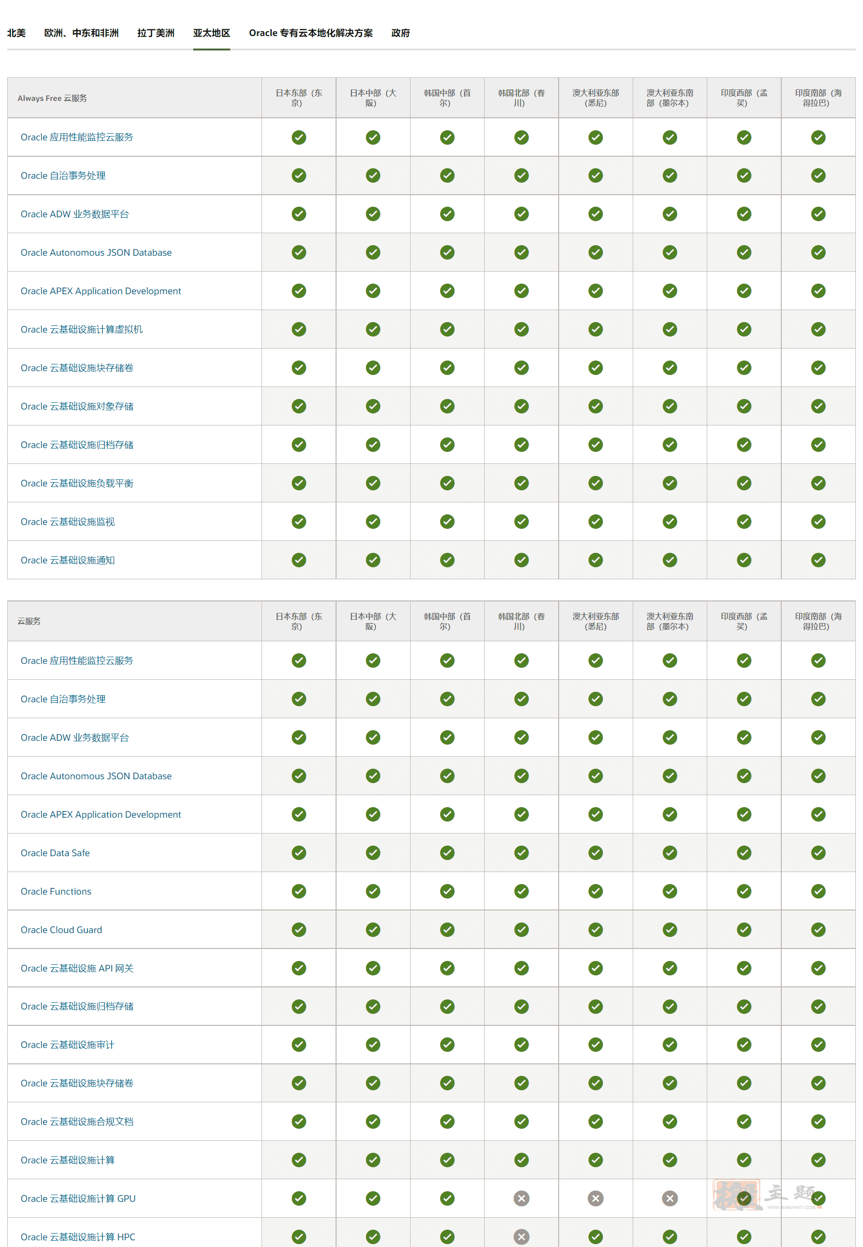Follow the Oracle 云基础设施审计 link
This screenshot has width=863, height=1247.
tap(68, 1045)
